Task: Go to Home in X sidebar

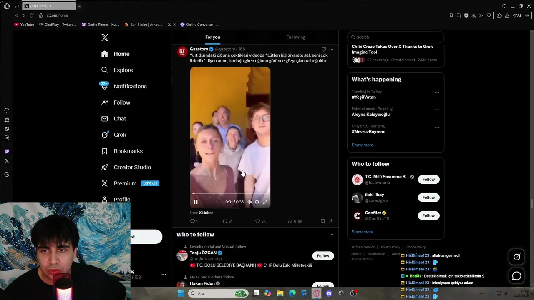Action: (x=116, y=54)
